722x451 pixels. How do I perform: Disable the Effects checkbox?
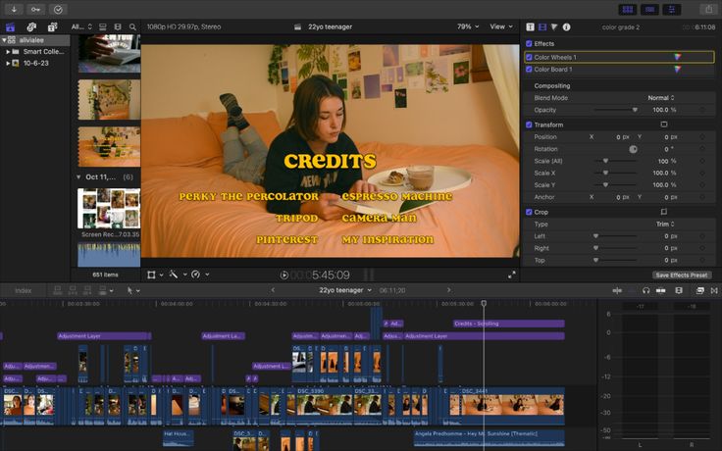pyautogui.click(x=529, y=44)
